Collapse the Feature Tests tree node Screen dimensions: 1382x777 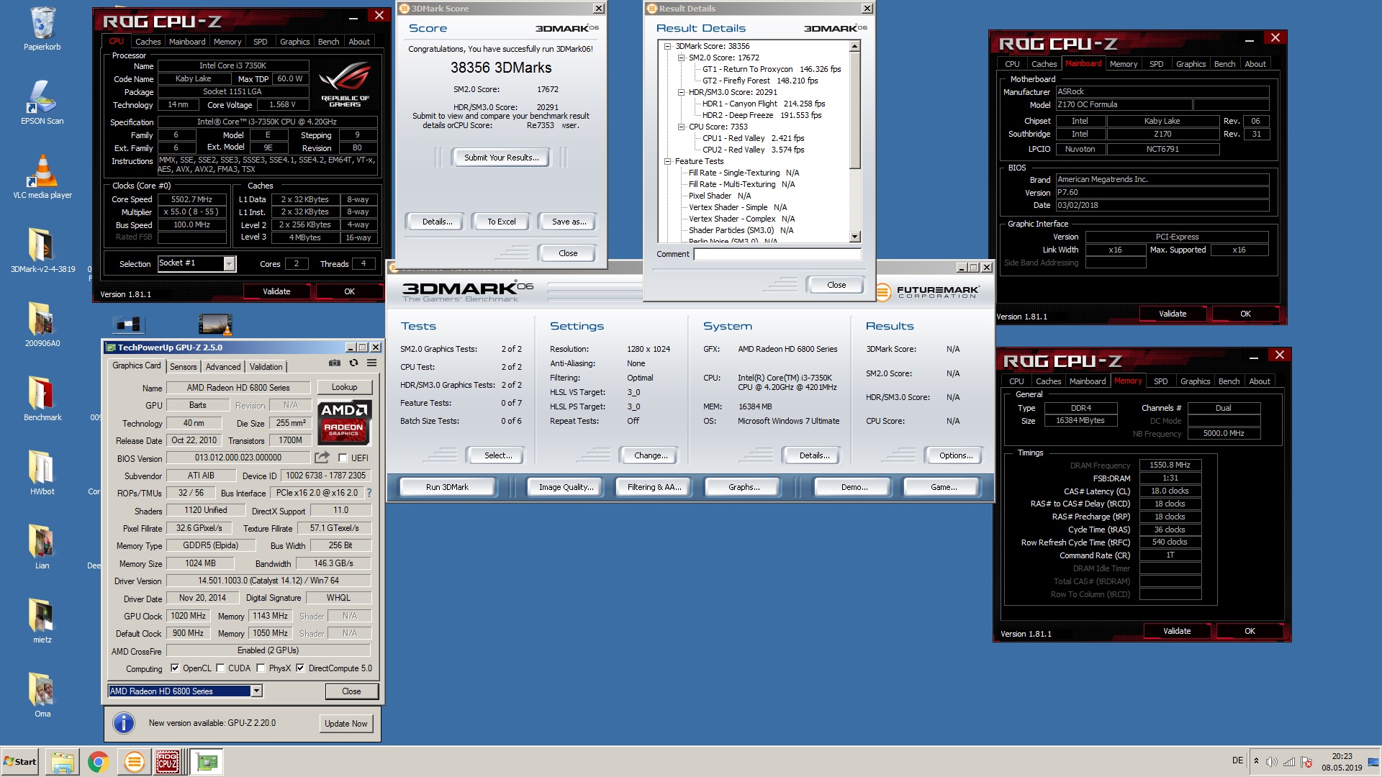[x=667, y=161]
